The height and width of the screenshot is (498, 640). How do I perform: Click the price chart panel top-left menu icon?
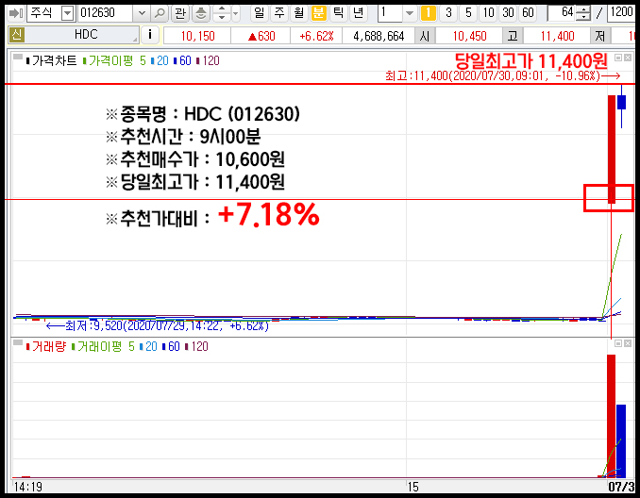pyautogui.click(x=18, y=58)
